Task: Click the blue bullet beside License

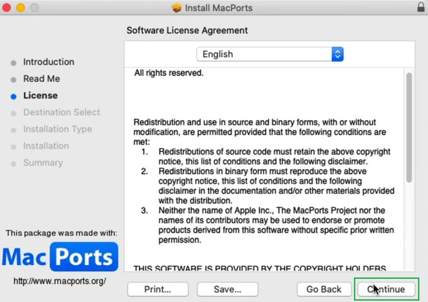Action: point(14,97)
